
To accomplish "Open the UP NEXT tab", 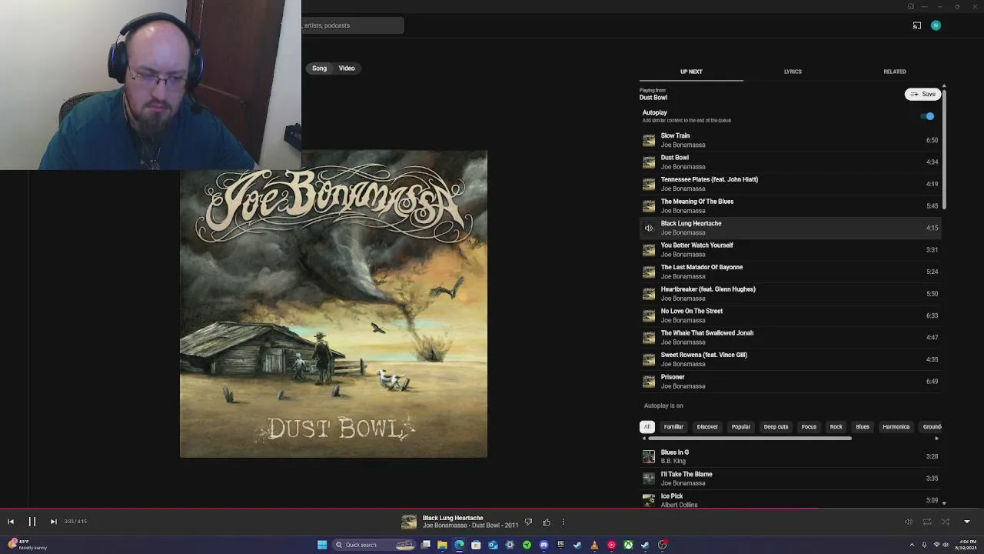I will (691, 72).
